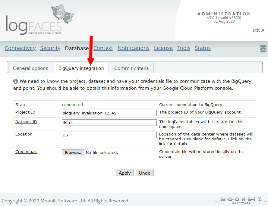Click the blue info icon
The width and height of the screenshot is (268, 206).
click(x=16, y=81)
